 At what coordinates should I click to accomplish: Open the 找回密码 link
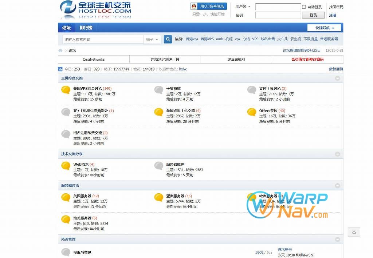(x=336, y=7)
